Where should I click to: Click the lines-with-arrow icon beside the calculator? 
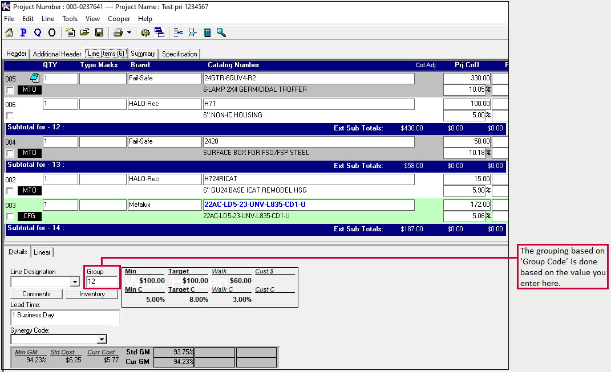[x=192, y=32]
